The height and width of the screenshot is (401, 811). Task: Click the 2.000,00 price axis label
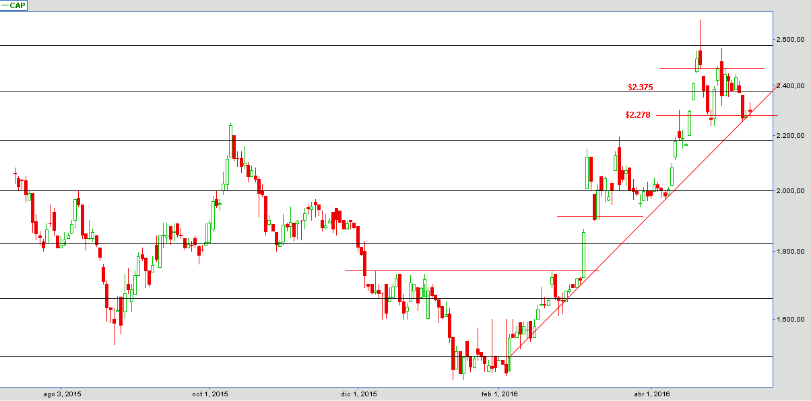[790, 191]
